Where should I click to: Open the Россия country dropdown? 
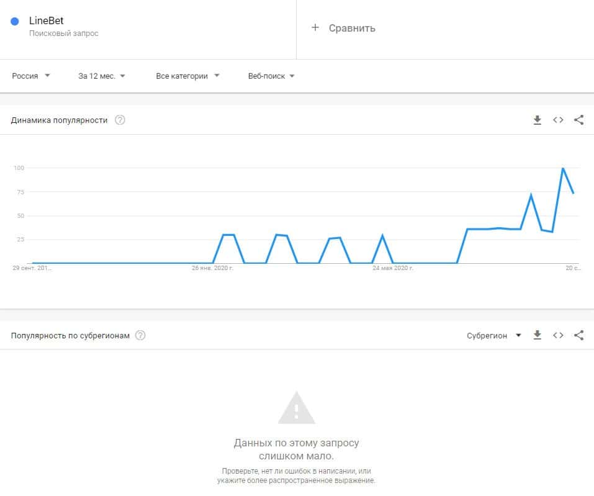point(30,76)
